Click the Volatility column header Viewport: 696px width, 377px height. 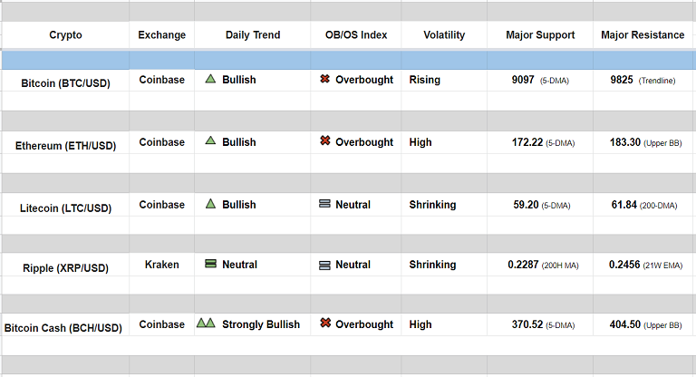click(444, 35)
